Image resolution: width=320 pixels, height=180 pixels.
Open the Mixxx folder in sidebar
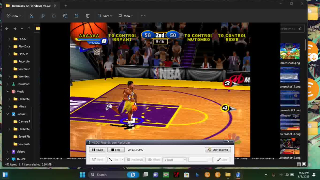pyautogui.click(x=20, y=106)
